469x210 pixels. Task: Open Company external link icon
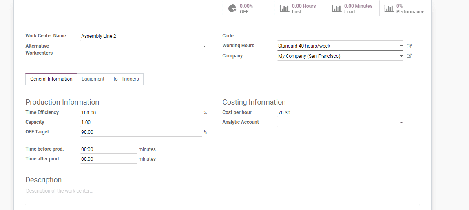[x=409, y=56]
